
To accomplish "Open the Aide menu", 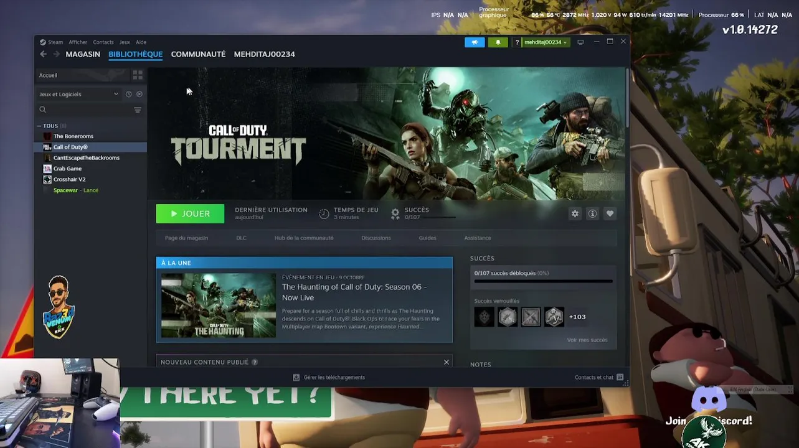I will [141, 42].
